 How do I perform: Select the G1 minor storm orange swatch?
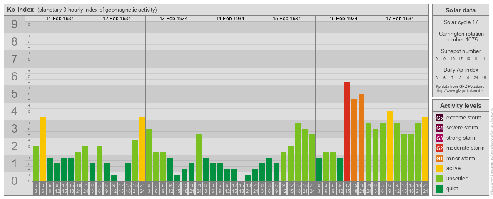(439, 158)
